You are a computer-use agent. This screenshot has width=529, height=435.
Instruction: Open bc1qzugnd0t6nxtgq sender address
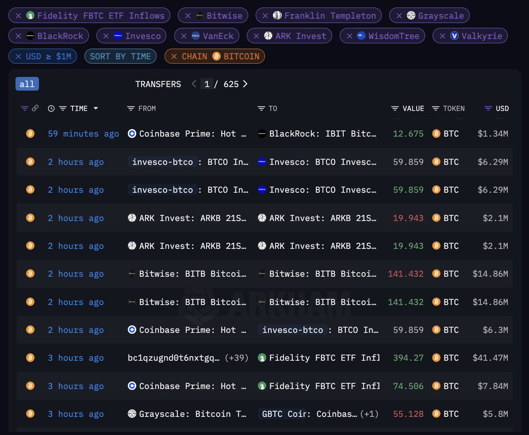[x=173, y=358]
